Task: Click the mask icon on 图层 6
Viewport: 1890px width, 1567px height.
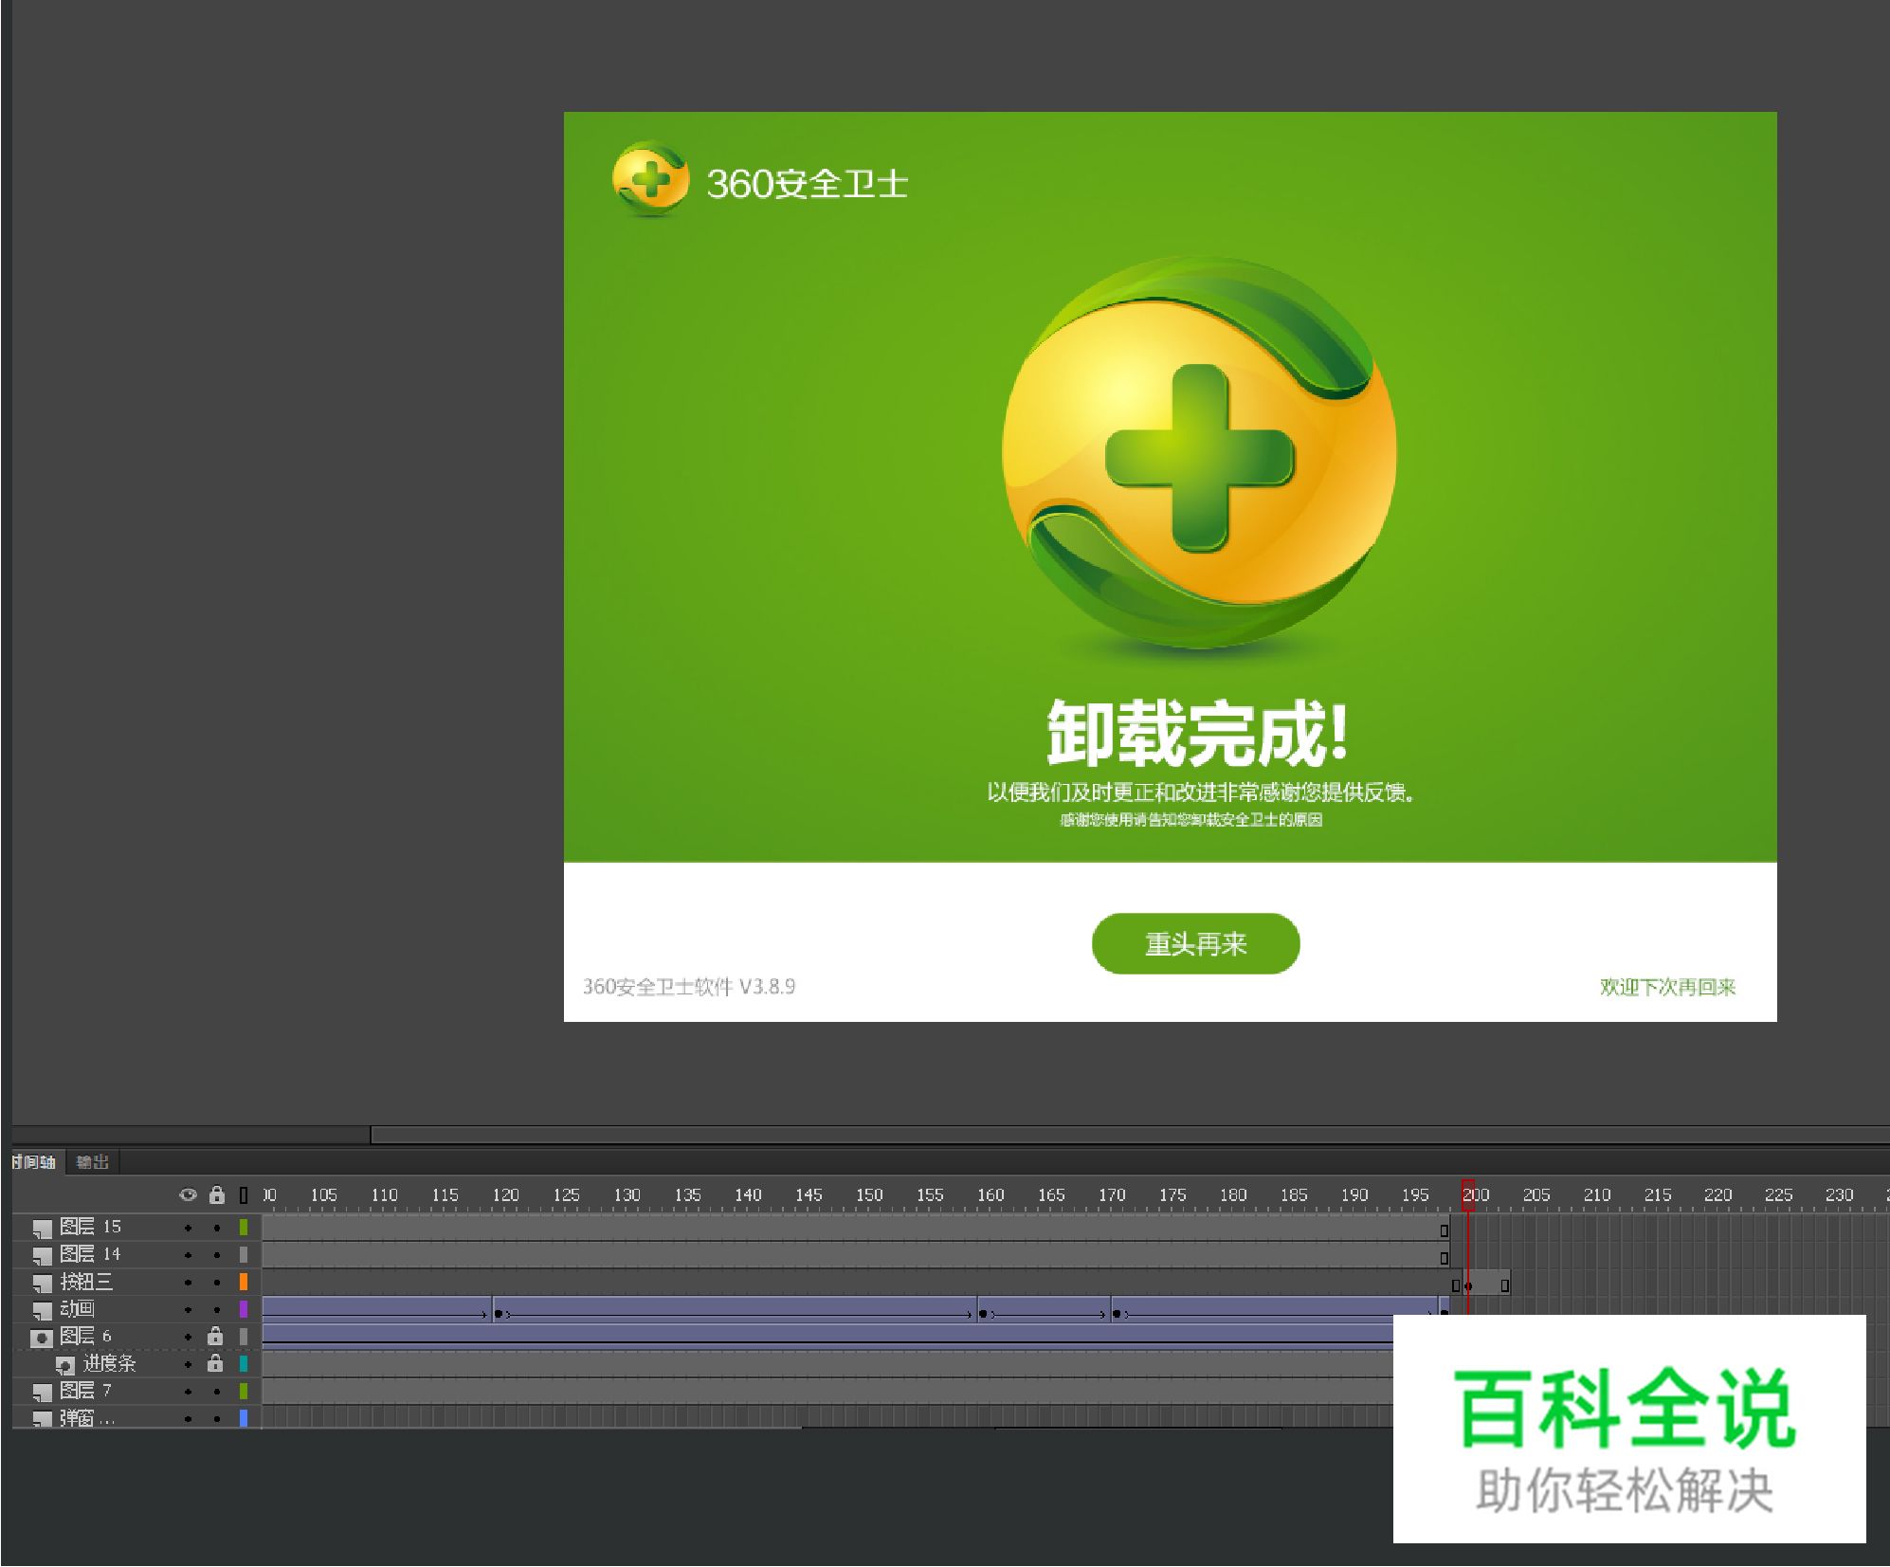Action: [x=42, y=1338]
